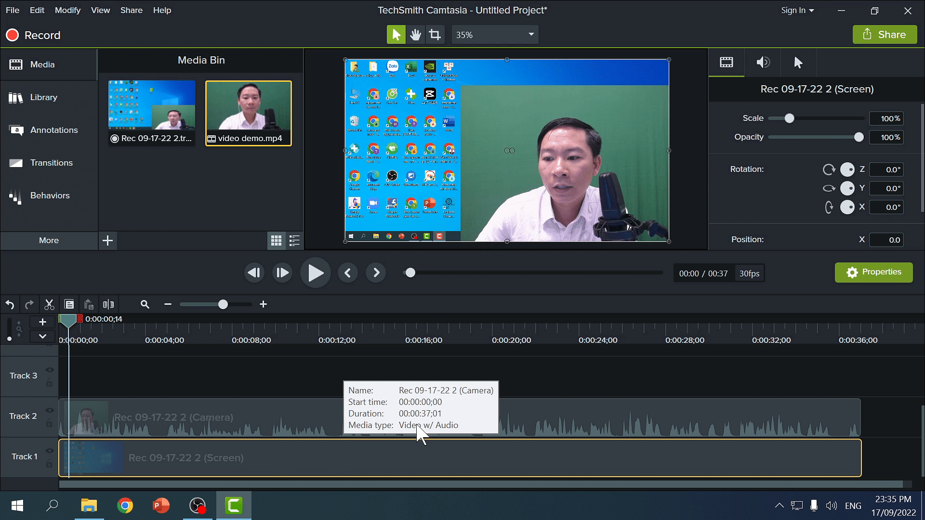The height and width of the screenshot is (520, 925).
Task: Toggle the Properties panel button
Action: coord(873,272)
